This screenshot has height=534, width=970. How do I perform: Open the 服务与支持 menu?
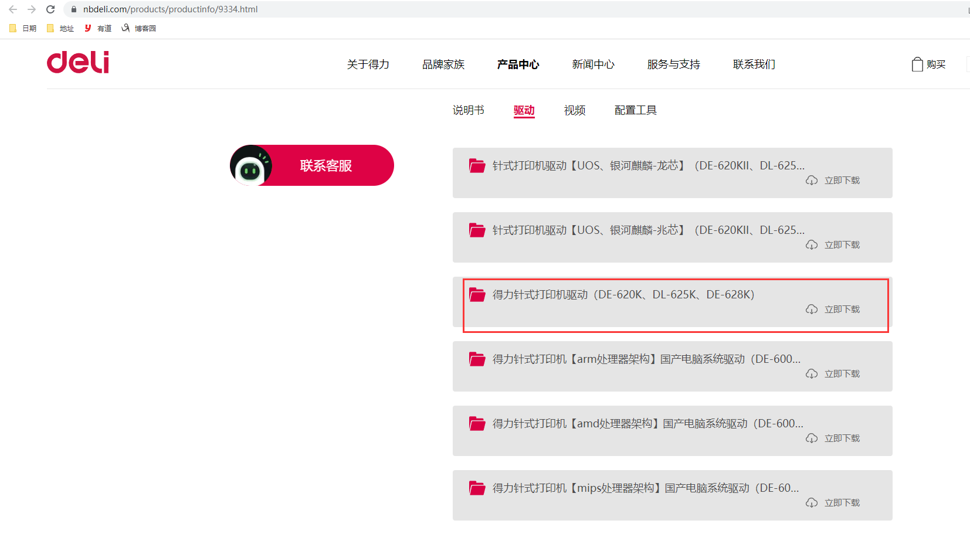674,64
